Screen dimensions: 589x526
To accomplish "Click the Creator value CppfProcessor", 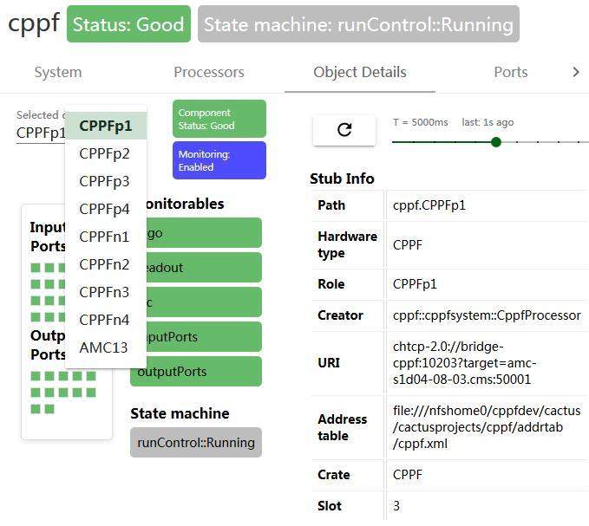I will pyautogui.click(x=487, y=315).
